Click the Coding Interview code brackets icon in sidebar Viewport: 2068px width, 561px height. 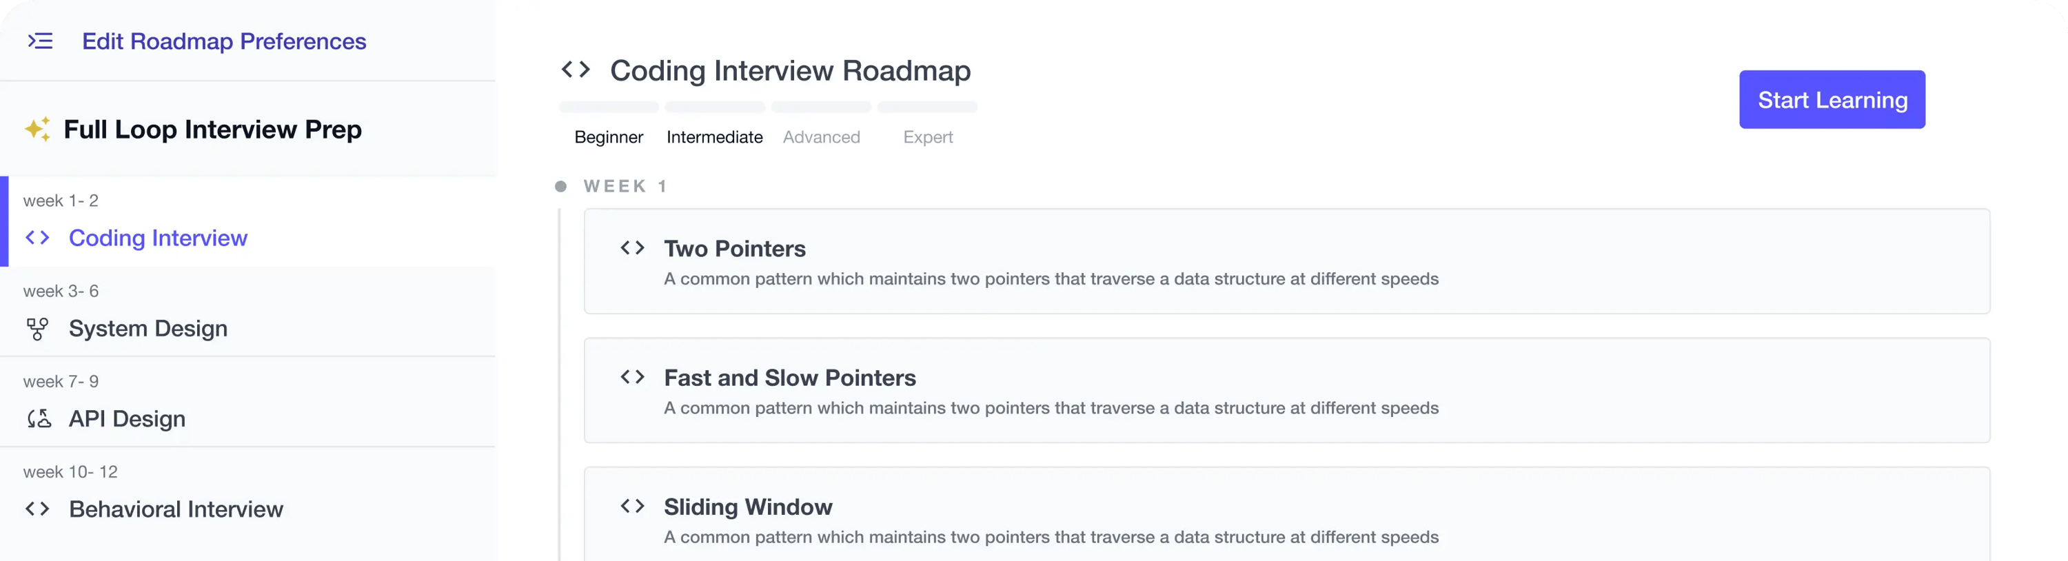38,238
